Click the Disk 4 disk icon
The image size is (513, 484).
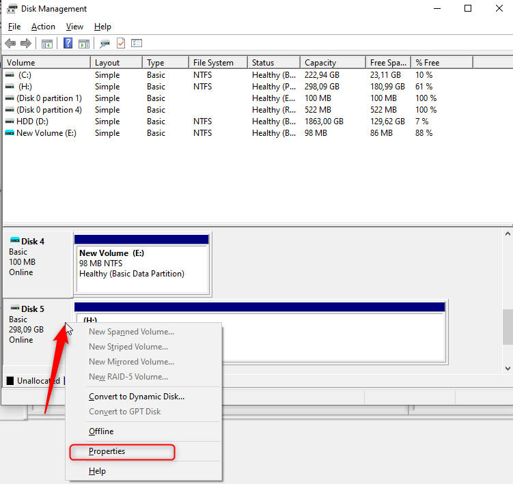click(x=15, y=240)
